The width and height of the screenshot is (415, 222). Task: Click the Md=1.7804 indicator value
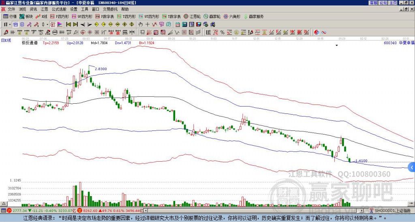click(99, 43)
